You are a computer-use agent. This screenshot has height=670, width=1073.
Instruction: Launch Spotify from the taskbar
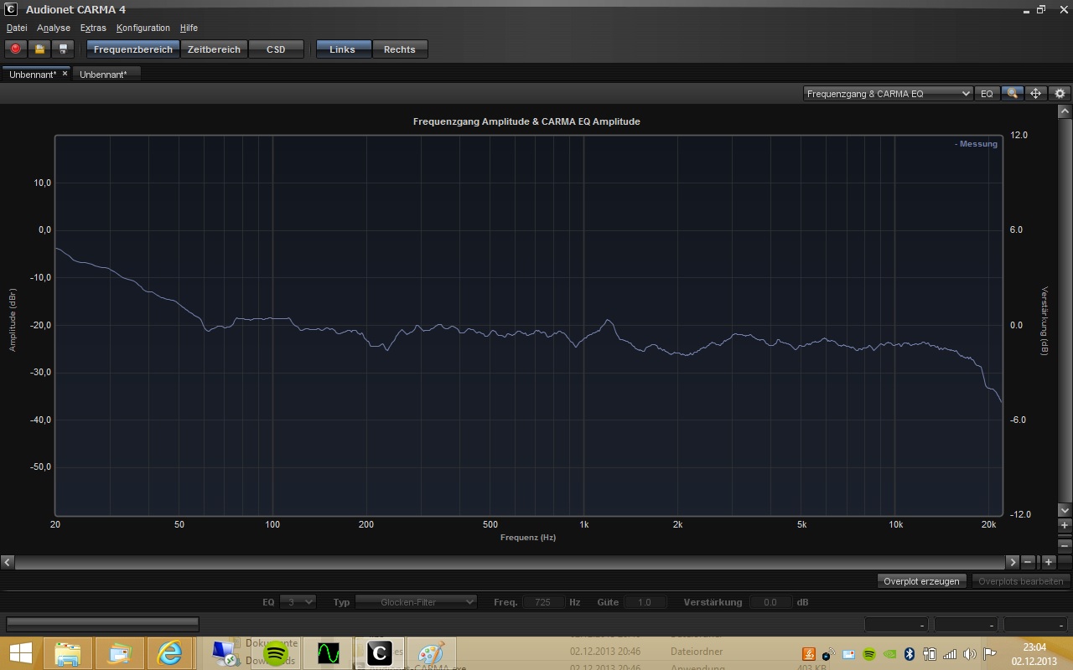pos(276,652)
